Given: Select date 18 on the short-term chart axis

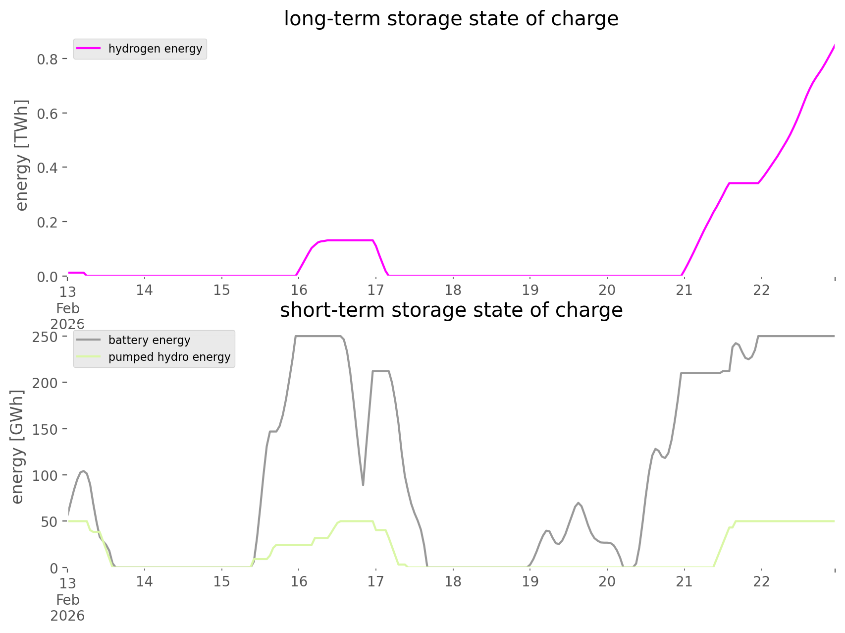Looking at the screenshot, I should click(453, 581).
